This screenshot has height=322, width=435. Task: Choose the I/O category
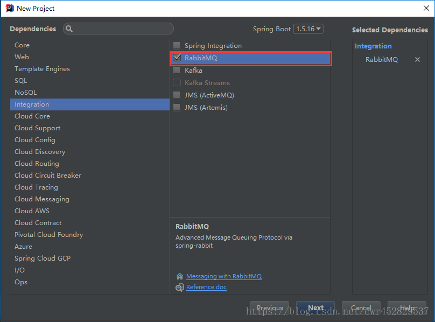(x=89, y=270)
